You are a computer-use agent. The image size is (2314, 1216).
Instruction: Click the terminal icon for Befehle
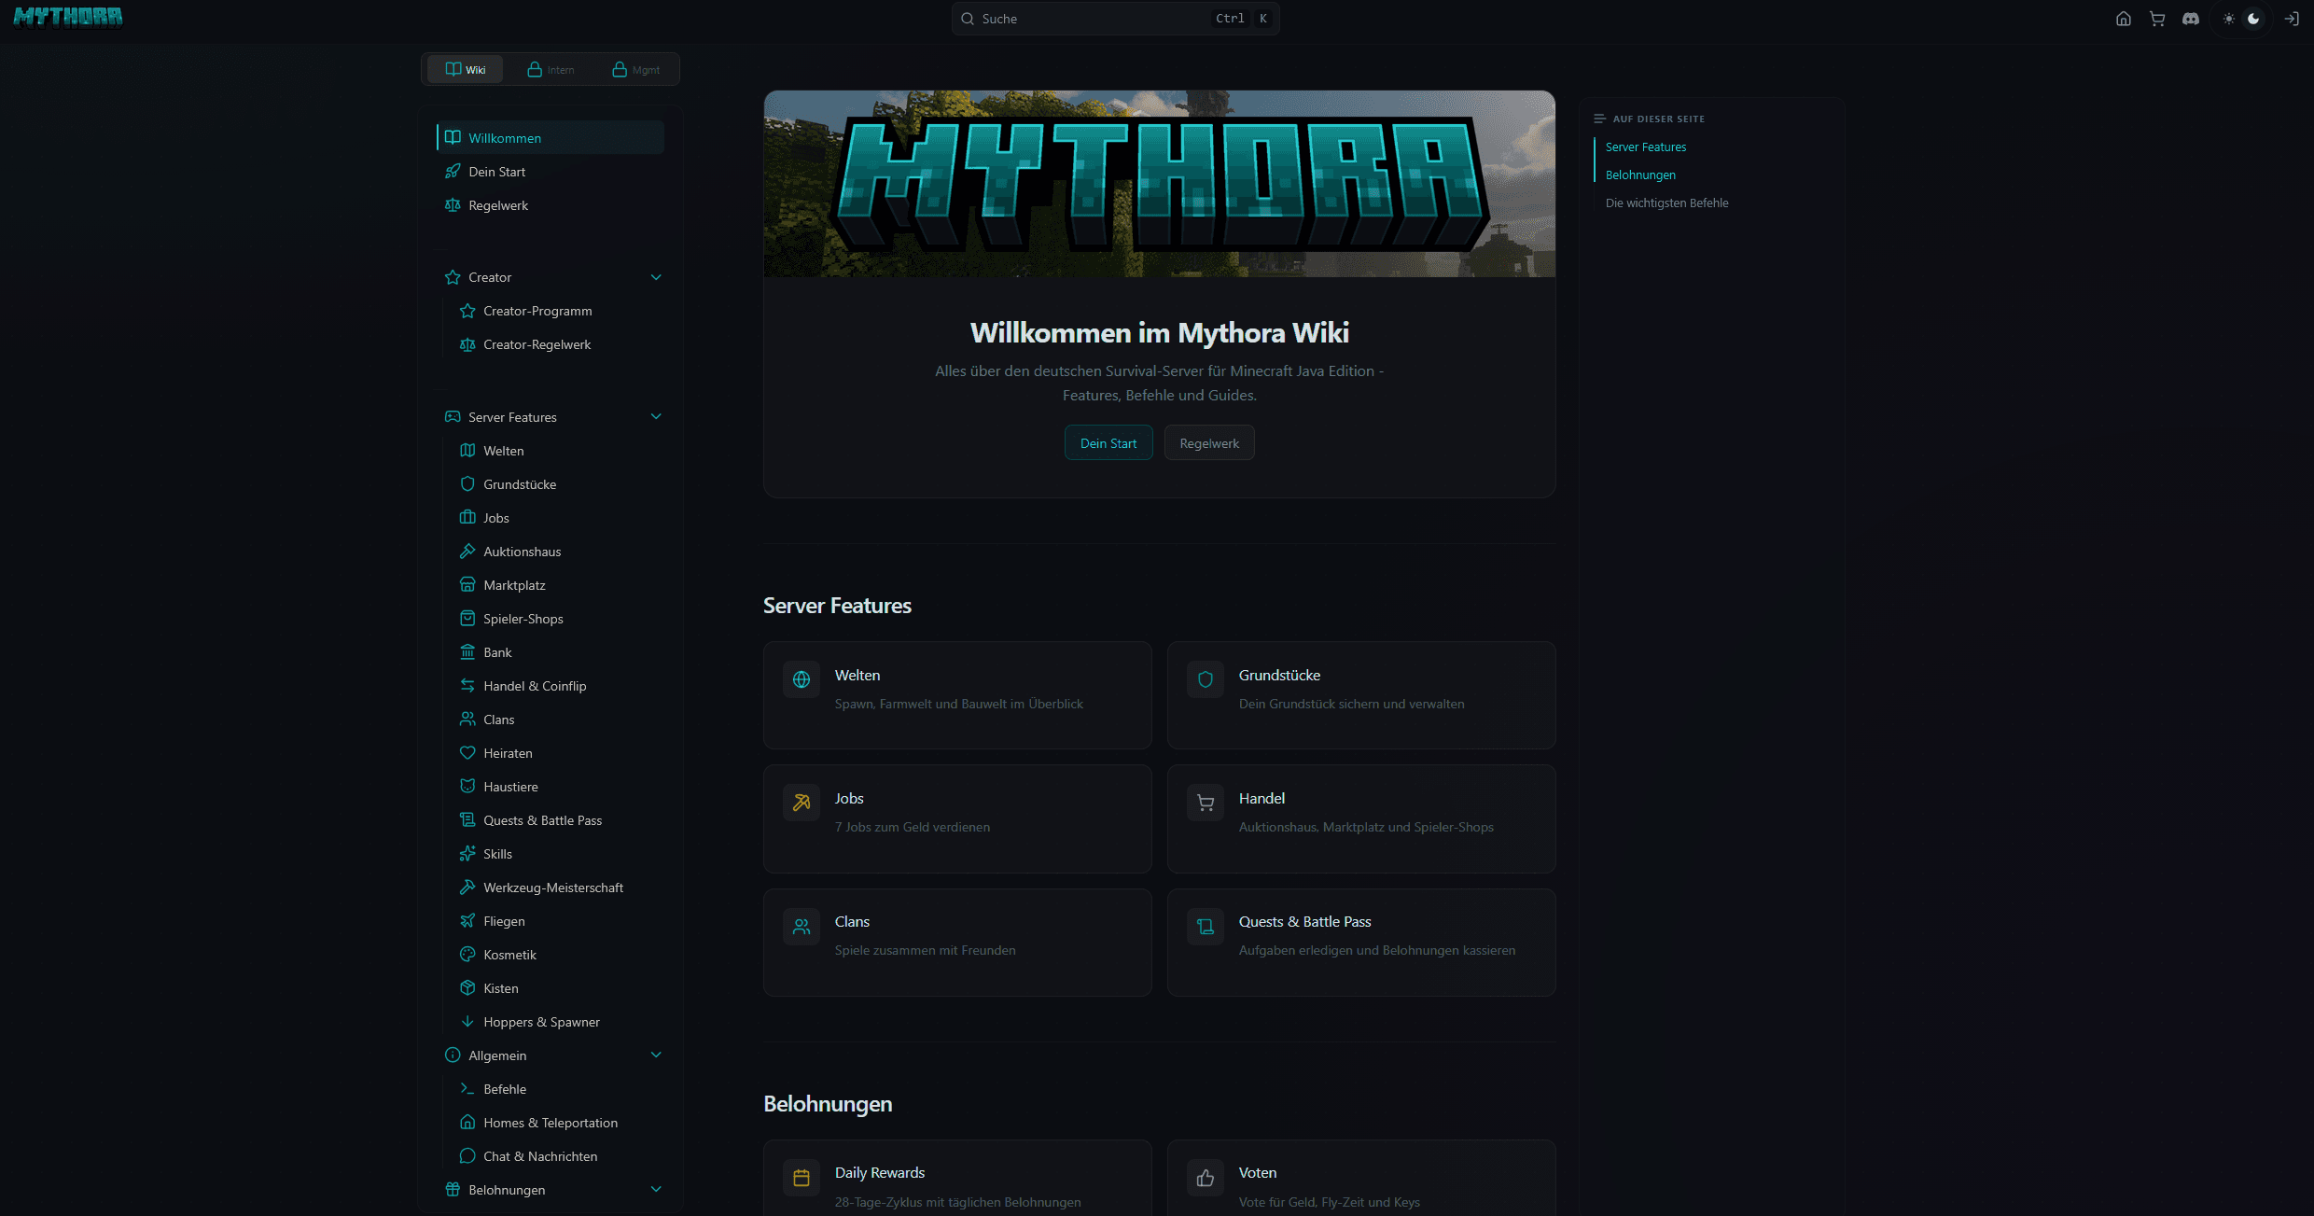tap(467, 1088)
